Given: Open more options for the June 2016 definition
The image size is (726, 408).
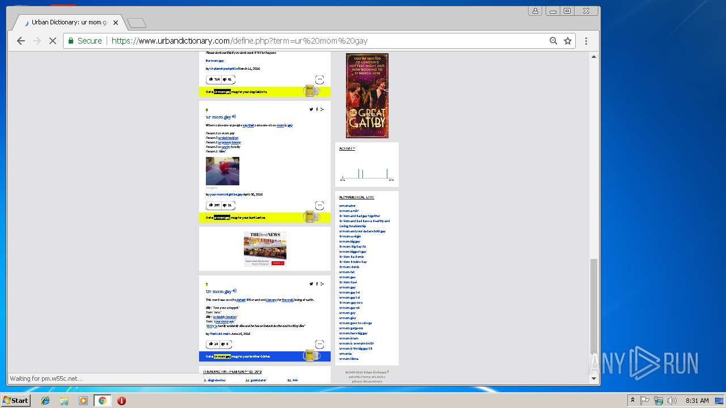Looking at the screenshot, I should coord(320,345).
